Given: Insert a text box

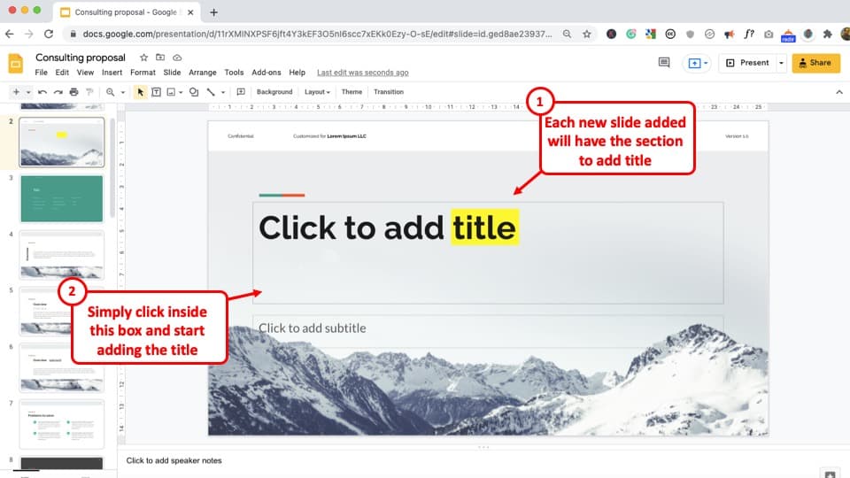Looking at the screenshot, I should click(156, 92).
